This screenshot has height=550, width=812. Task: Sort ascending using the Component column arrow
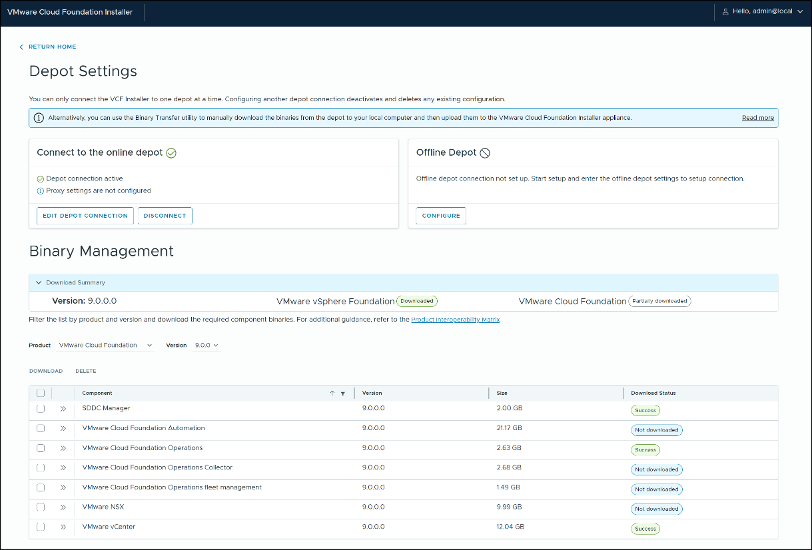pos(332,393)
